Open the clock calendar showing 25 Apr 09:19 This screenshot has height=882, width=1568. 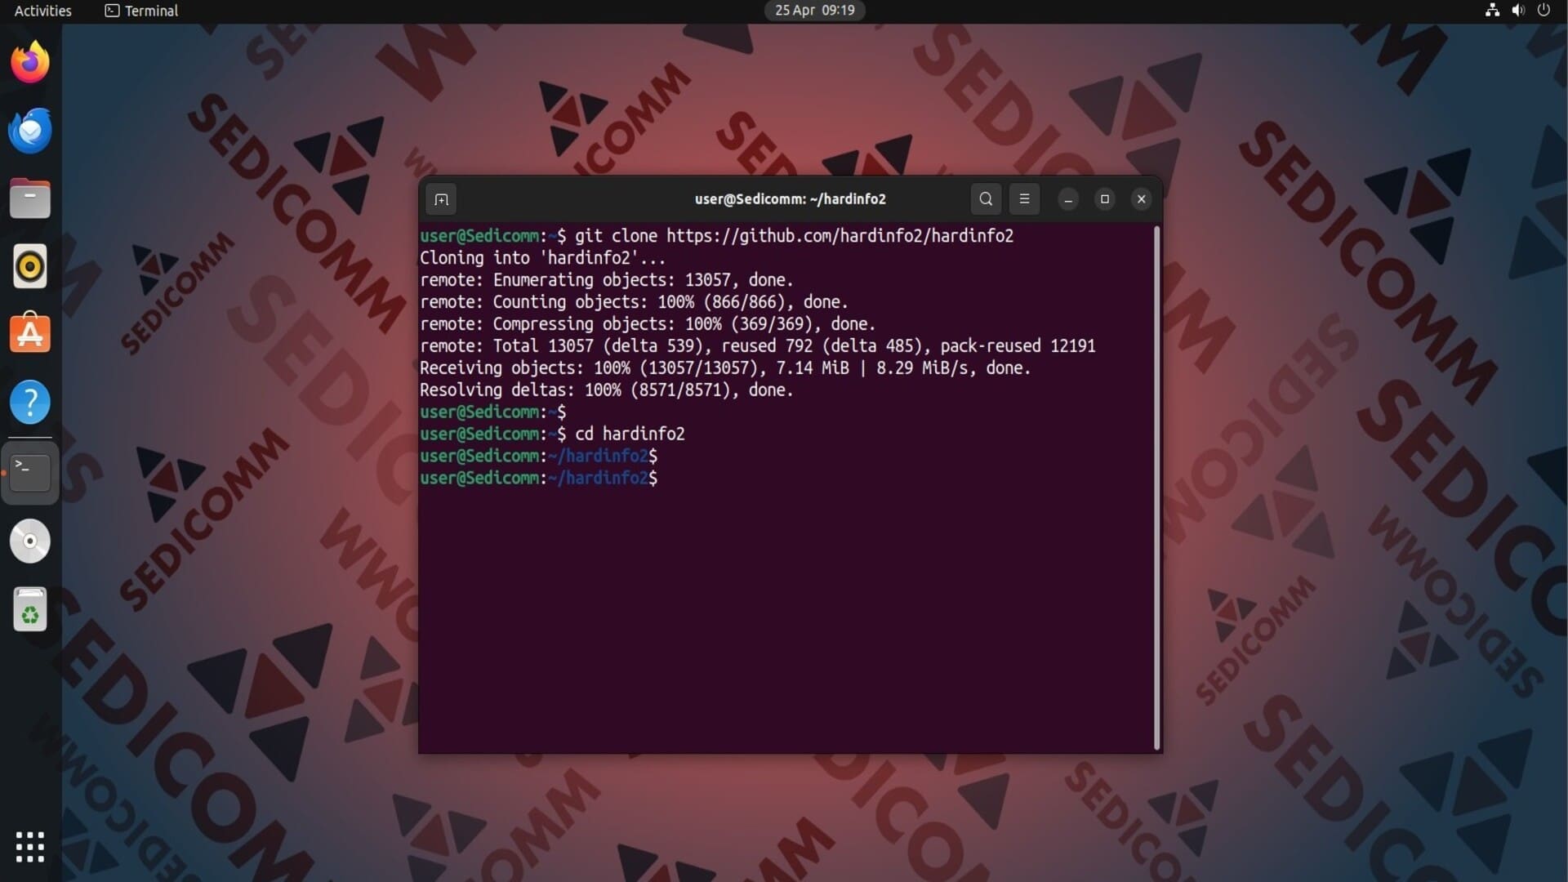[814, 11]
